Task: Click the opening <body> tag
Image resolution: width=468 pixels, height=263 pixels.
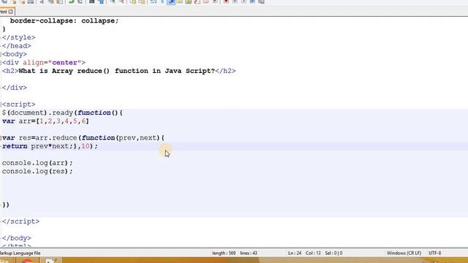Action: (15, 54)
